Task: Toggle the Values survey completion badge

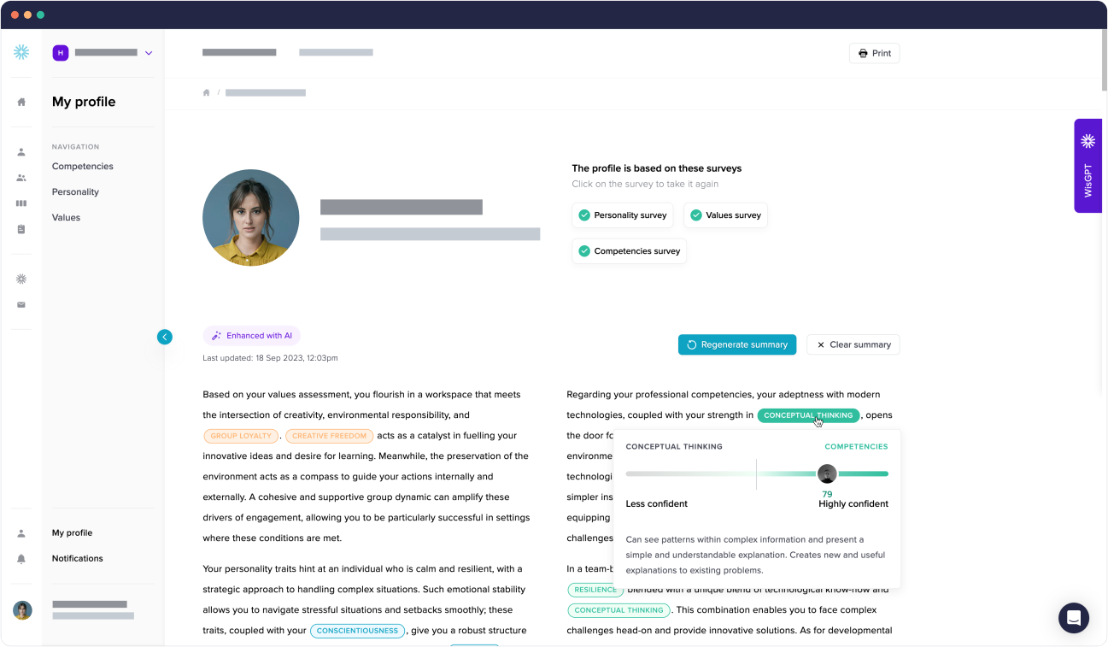Action: 724,215
